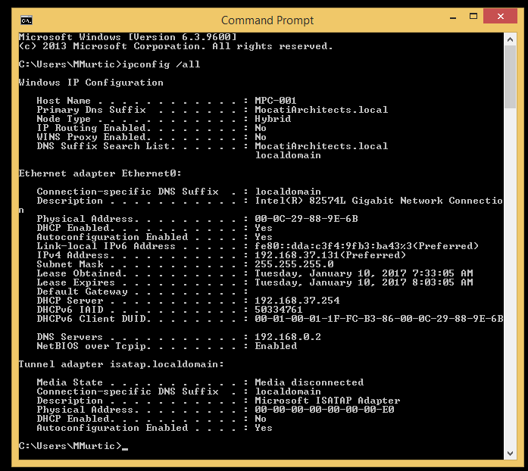Maximize the Command Prompt window
Screen dimensions: 528x471
pyautogui.click(x=473, y=17)
